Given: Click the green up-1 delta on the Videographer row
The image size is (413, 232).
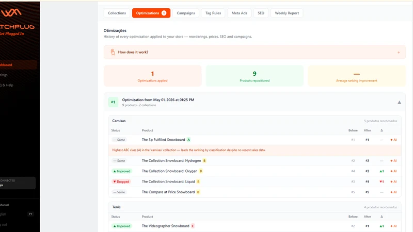Looking at the screenshot, I should [382, 226].
